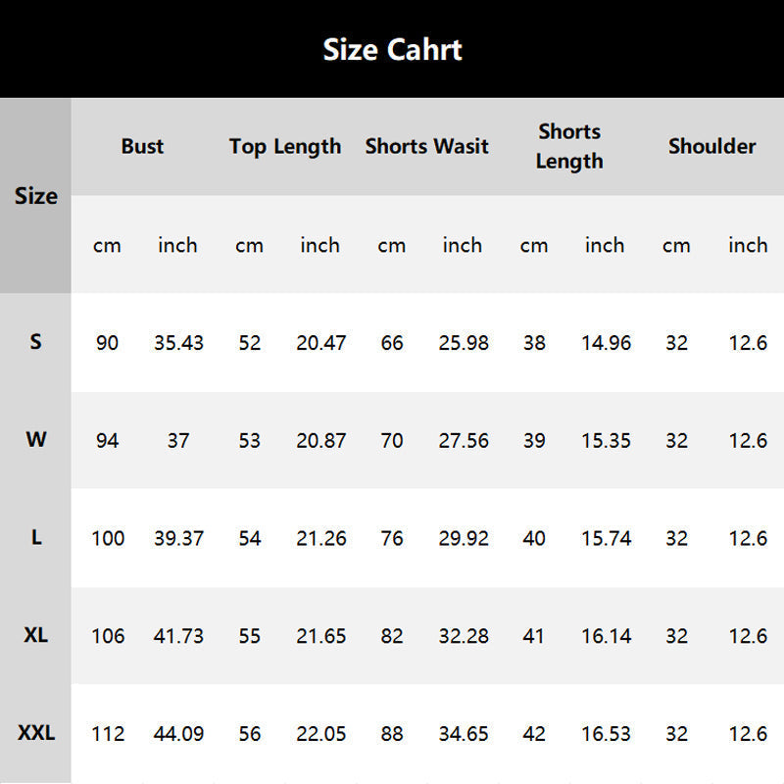Image resolution: width=784 pixels, height=784 pixels.
Task: Select the XXL size row label
Action: coord(36,732)
